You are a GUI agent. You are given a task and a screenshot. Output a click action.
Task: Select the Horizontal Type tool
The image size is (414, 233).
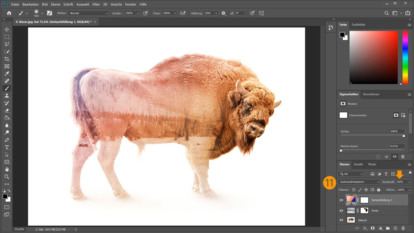[7, 147]
